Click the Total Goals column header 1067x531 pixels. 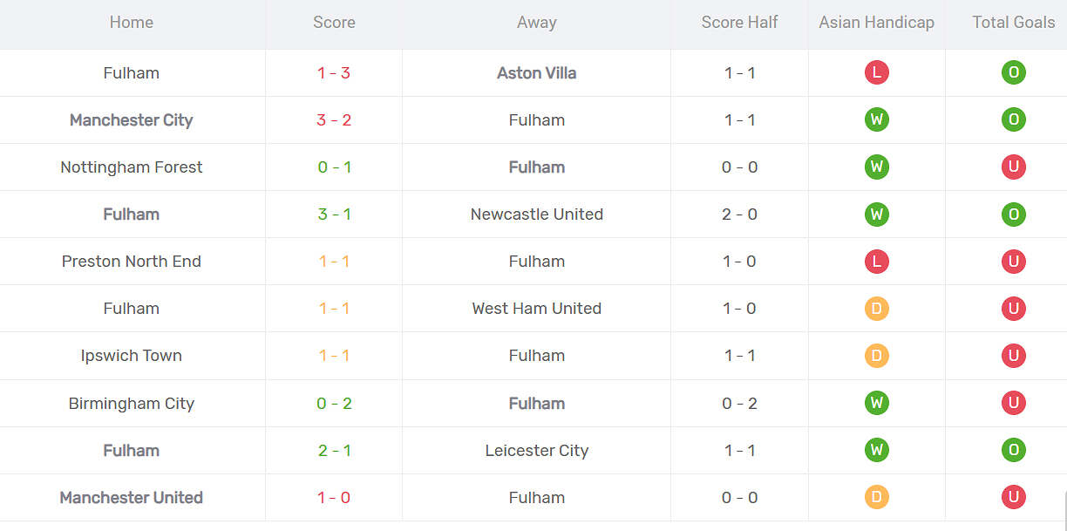[1013, 23]
